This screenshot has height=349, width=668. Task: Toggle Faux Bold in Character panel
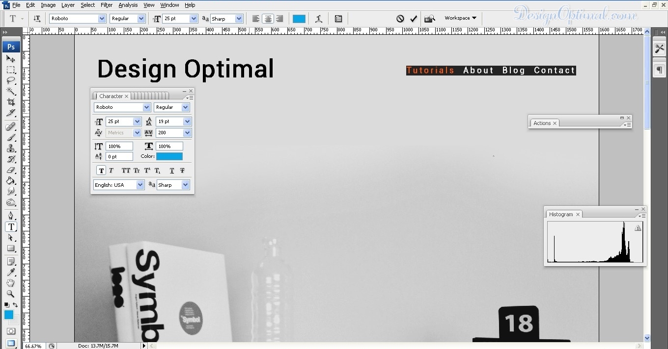tap(101, 171)
